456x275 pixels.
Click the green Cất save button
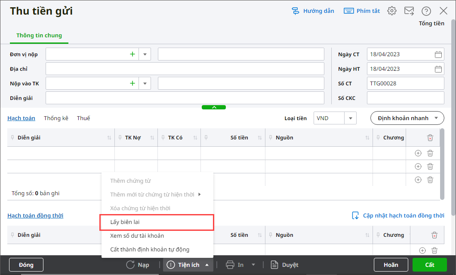pos(429,265)
